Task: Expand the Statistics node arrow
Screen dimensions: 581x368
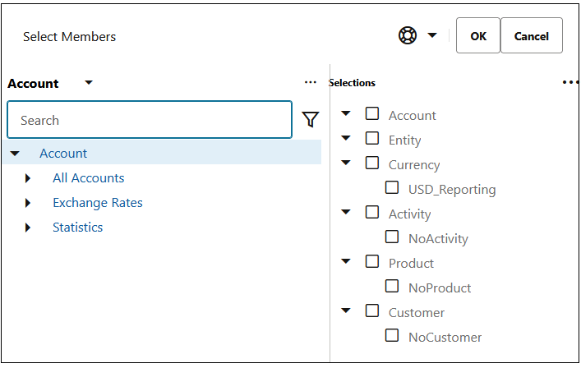Action: (28, 228)
